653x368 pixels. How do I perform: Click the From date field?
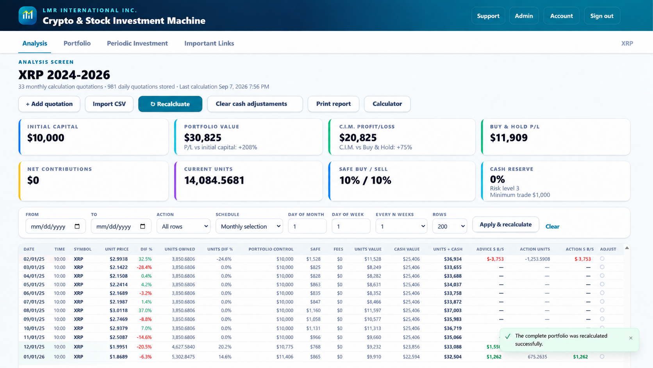55,226
